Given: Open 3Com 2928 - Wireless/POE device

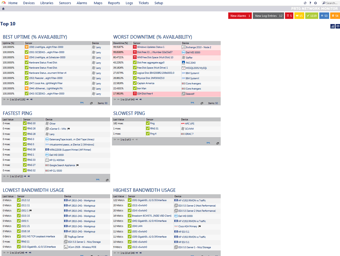Looking at the screenshot, I should click(x=82, y=247).
